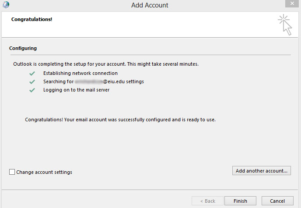Enable the Change account settings checkbox
301x208 pixels.
[x=12, y=172]
